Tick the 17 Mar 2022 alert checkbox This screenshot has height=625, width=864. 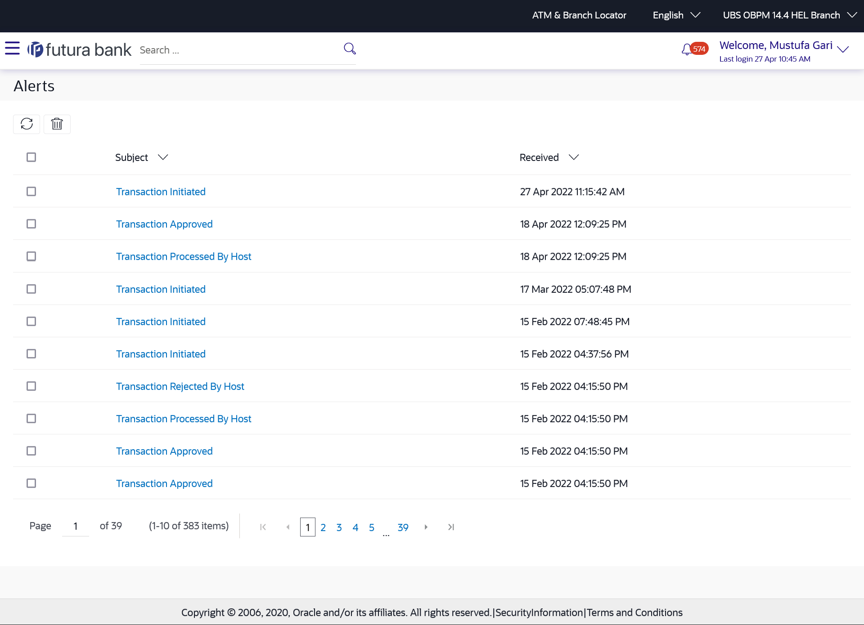click(x=31, y=289)
